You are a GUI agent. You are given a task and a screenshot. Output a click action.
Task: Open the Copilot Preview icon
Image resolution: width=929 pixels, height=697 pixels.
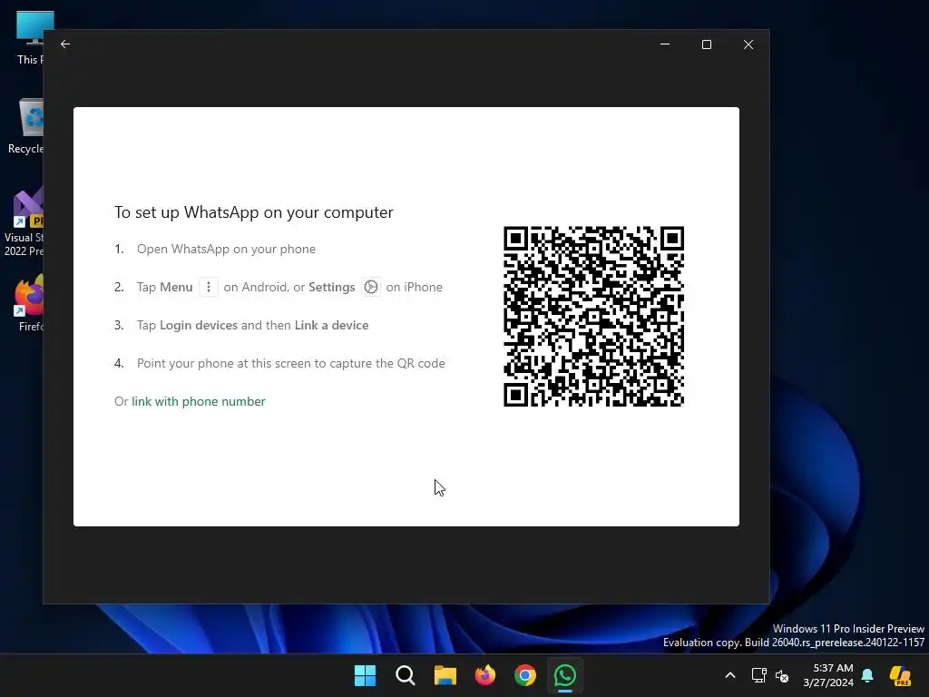(x=900, y=675)
